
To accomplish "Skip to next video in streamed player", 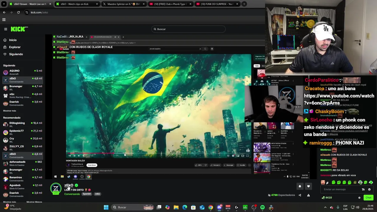I will (79, 156).
